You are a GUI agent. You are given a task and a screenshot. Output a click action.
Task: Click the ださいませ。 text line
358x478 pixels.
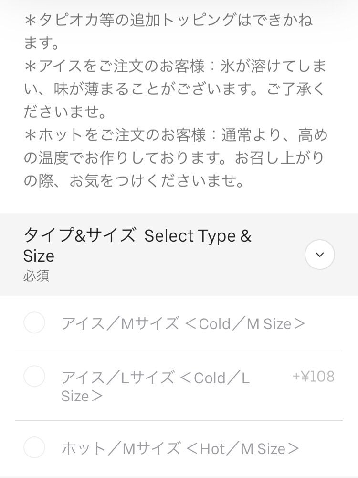[65, 112]
